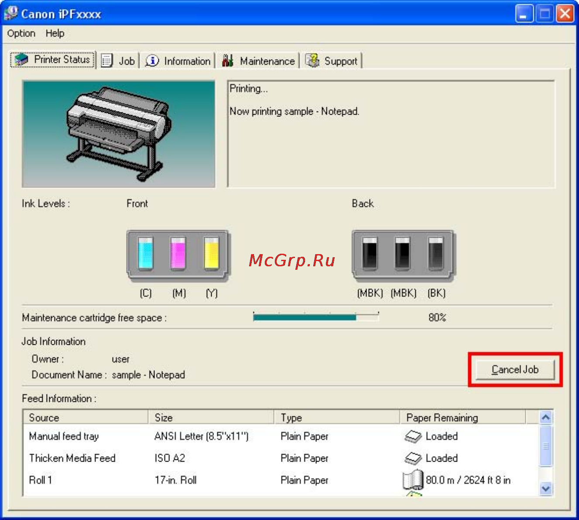The width and height of the screenshot is (579, 520).
Task: Click the cyan (C) ink tank
Action: point(145,254)
